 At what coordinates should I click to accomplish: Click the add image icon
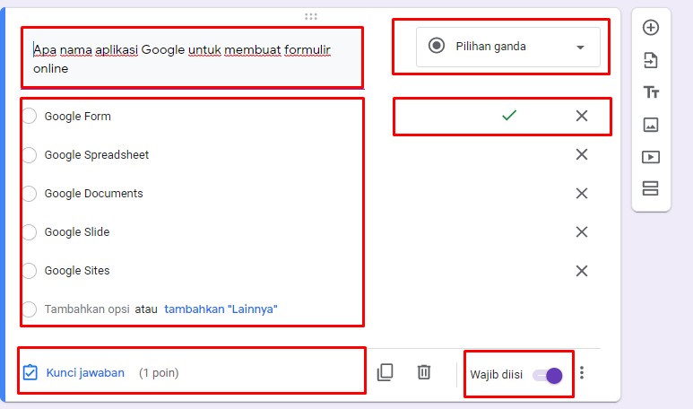point(651,125)
